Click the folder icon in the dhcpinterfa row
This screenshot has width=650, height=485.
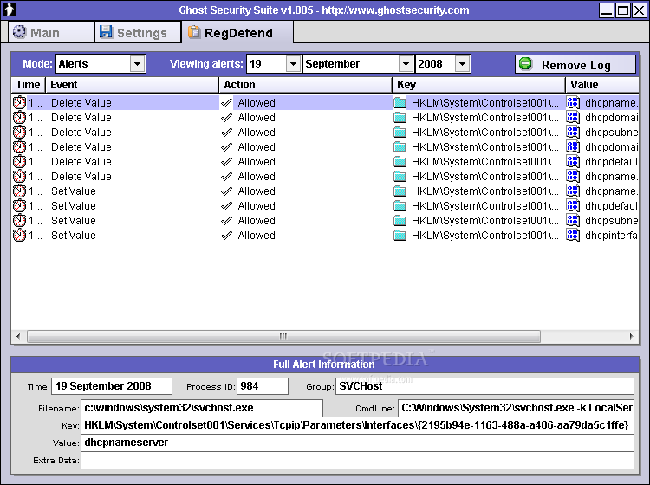coord(400,236)
